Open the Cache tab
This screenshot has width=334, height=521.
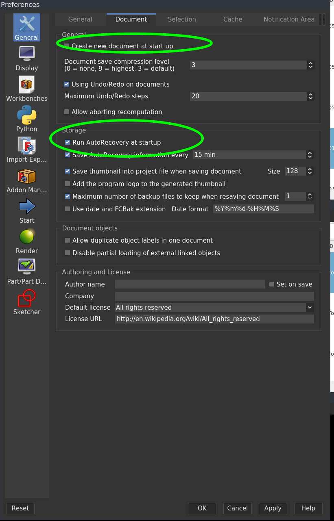[x=232, y=19]
